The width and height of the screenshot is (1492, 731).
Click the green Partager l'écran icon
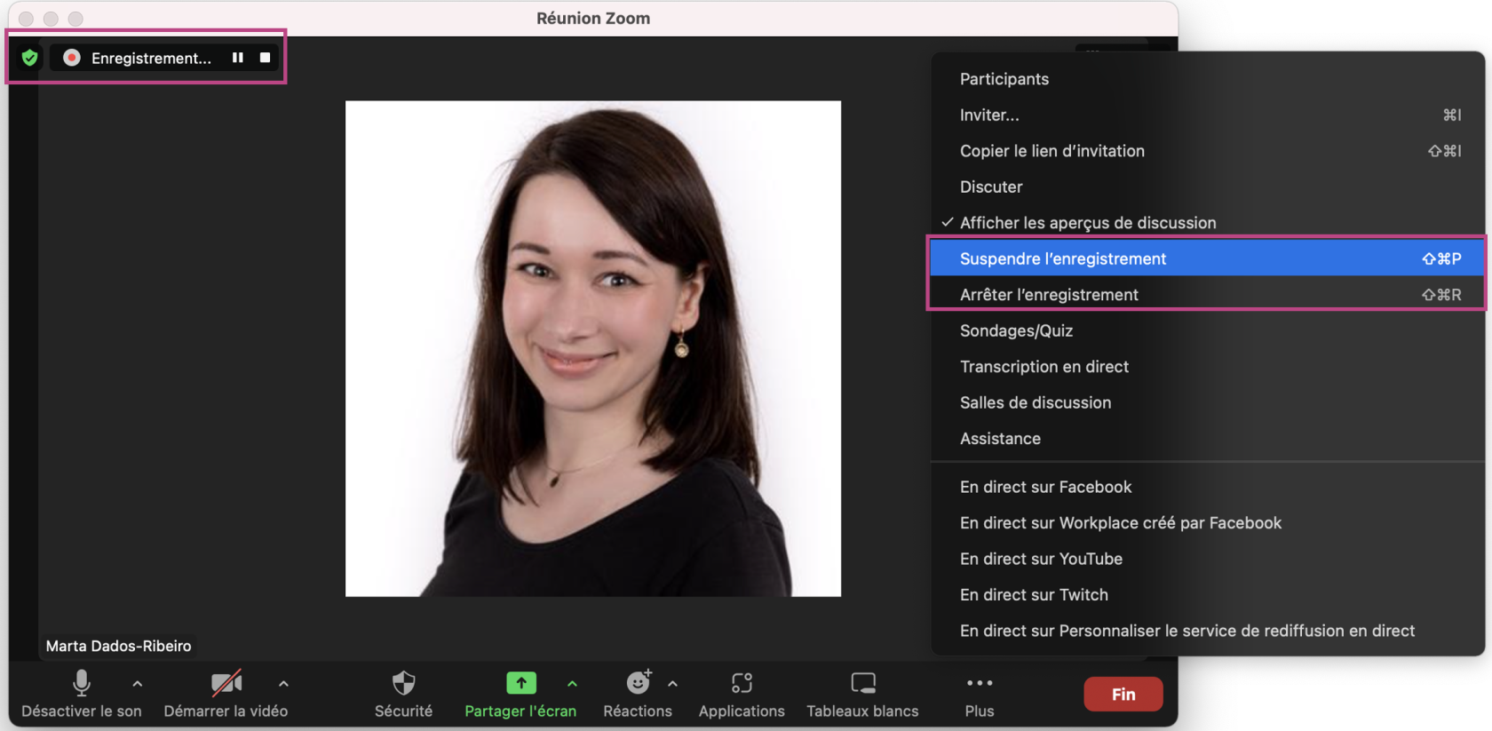point(520,683)
